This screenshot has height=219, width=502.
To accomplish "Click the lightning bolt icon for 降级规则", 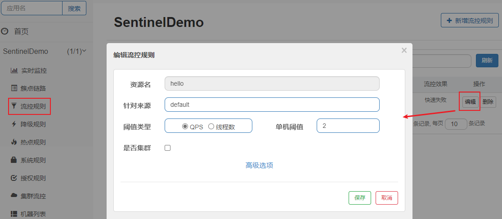I will (14, 124).
